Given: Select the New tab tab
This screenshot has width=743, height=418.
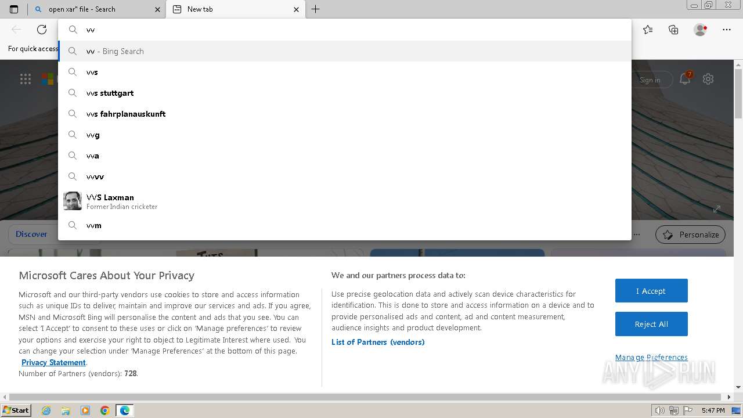Looking at the screenshot, I should [x=235, y=9].
